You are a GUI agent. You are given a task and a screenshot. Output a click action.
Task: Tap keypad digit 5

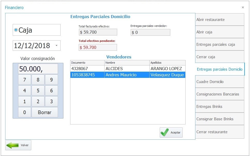[x=38, y=91]
